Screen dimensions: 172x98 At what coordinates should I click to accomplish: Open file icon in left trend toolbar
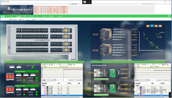point(42,65)
